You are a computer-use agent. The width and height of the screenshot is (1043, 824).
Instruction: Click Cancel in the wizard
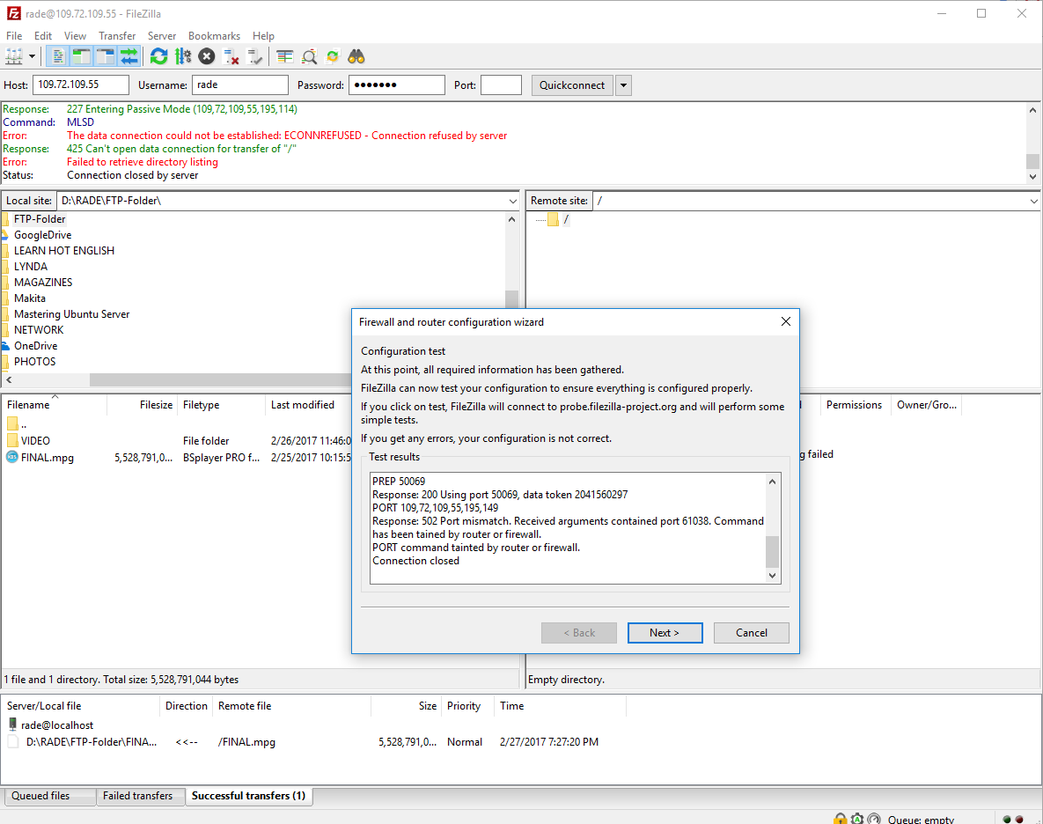(x=752, y=633)
